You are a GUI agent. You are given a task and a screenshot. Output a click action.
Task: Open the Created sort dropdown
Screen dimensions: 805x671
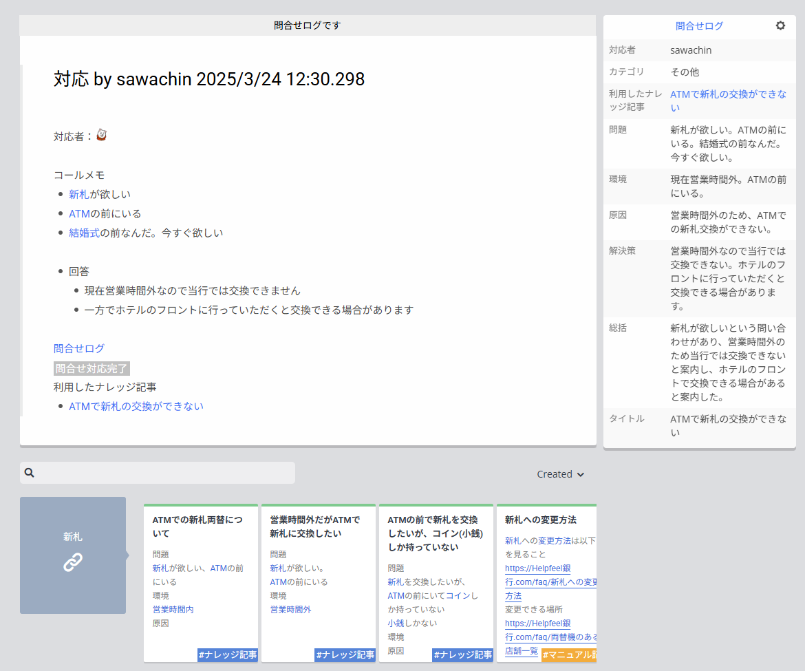coord(560,474)
